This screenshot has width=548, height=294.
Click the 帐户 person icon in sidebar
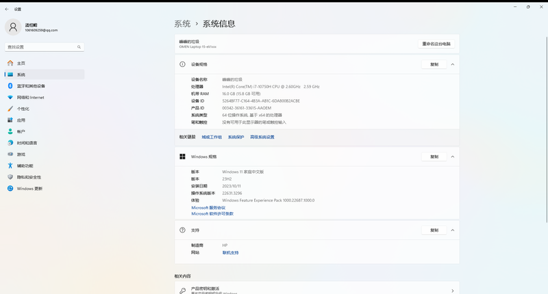click(x=10, y=131)
